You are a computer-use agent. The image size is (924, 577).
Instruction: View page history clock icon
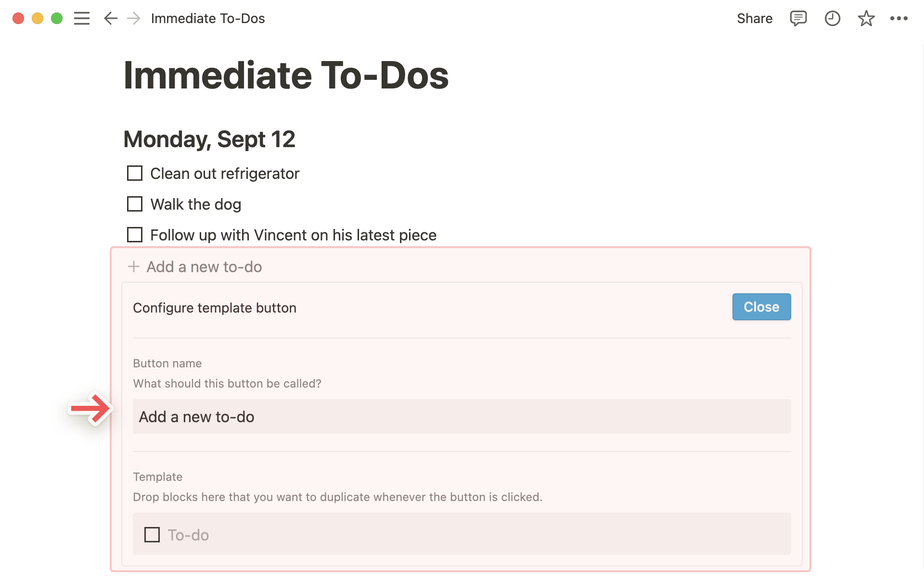(832, 19)
